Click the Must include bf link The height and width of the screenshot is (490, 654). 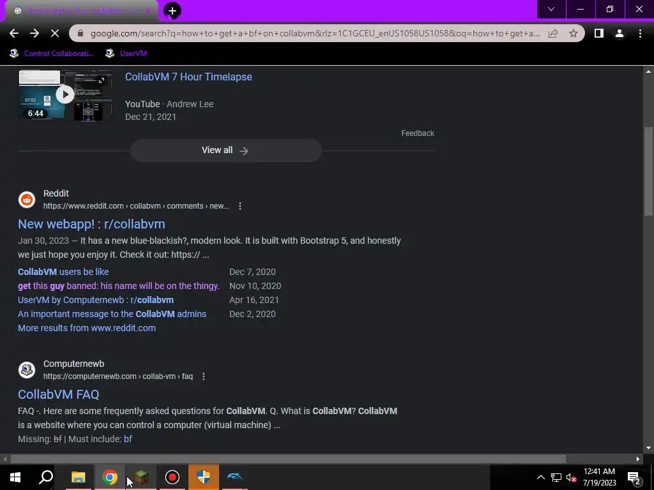128,439
